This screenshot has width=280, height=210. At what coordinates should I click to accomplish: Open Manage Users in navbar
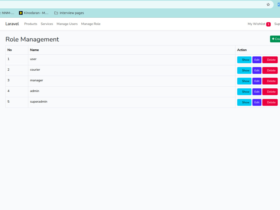[x=67, y=24]
